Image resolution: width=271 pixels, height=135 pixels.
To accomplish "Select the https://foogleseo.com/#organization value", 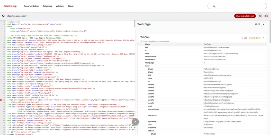I will (218, 75).
